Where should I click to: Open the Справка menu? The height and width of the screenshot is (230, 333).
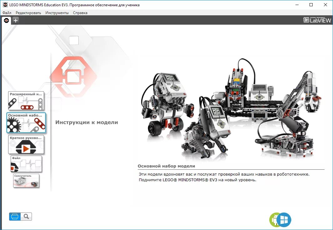point(80,13)
